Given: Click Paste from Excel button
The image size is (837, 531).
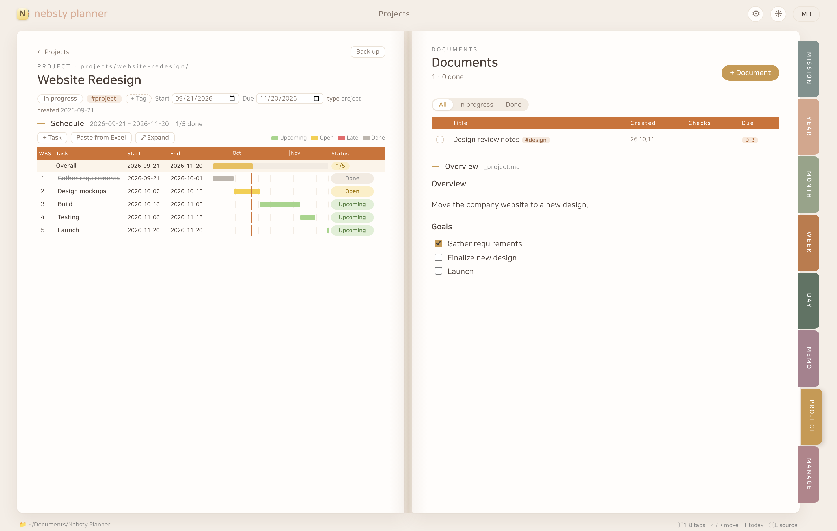Looking at the screenshot, I should click(x=101, y=138).
